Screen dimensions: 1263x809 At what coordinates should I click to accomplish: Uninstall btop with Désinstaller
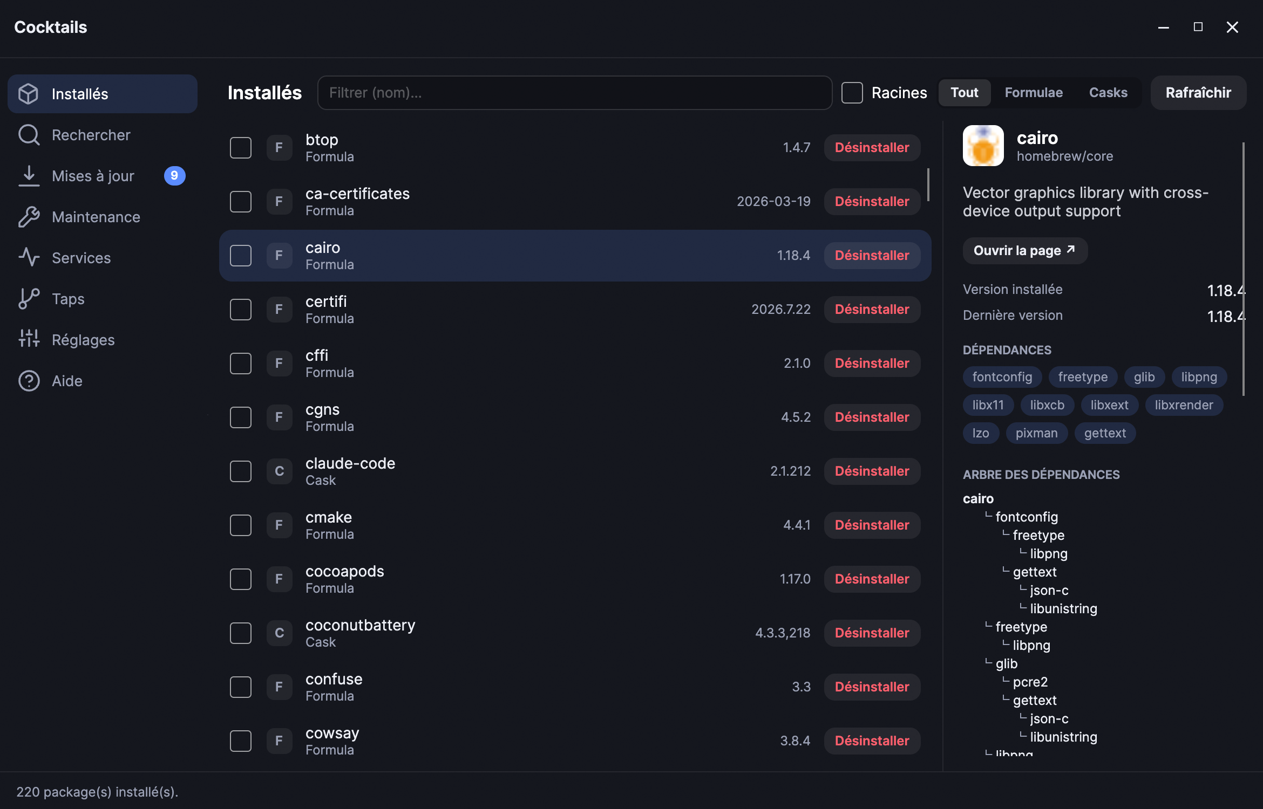[872, 148]
